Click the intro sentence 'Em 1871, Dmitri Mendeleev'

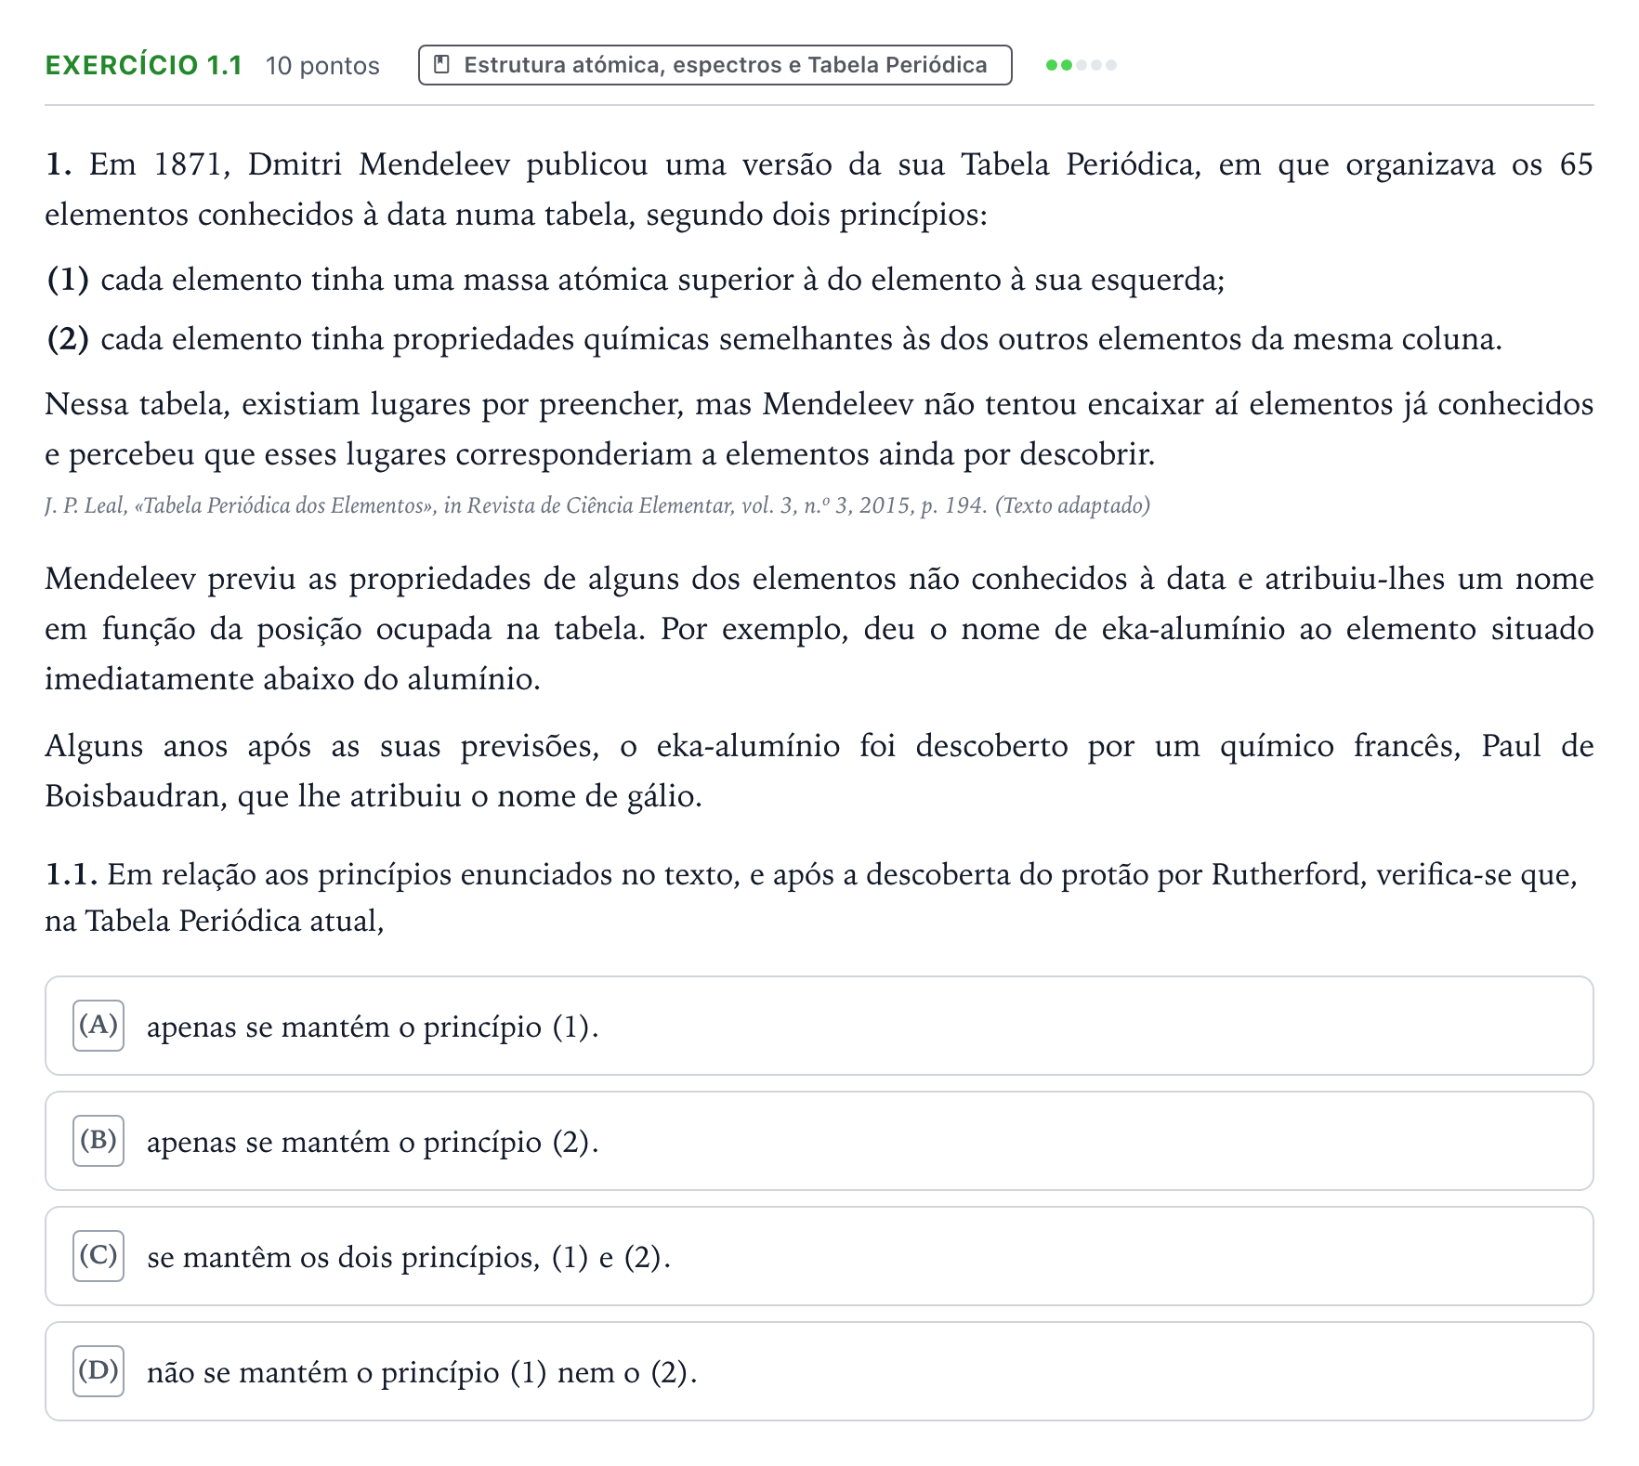819,190
